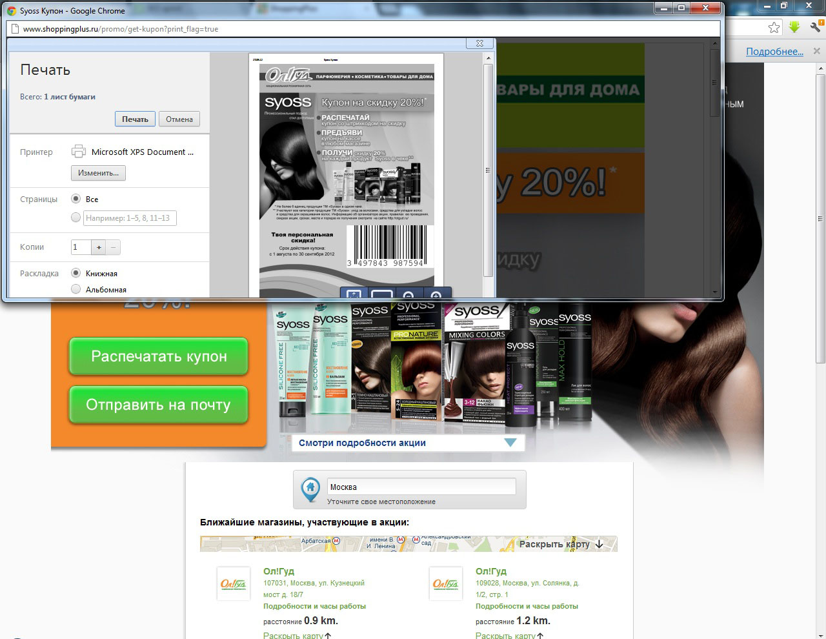Click the 107031 Кузнецкий мост address text
The image size is (826, 639).
tap(314, 589)
